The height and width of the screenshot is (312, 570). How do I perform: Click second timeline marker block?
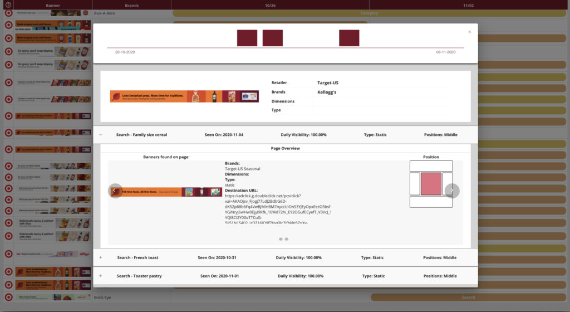click(x=273, y=38)
